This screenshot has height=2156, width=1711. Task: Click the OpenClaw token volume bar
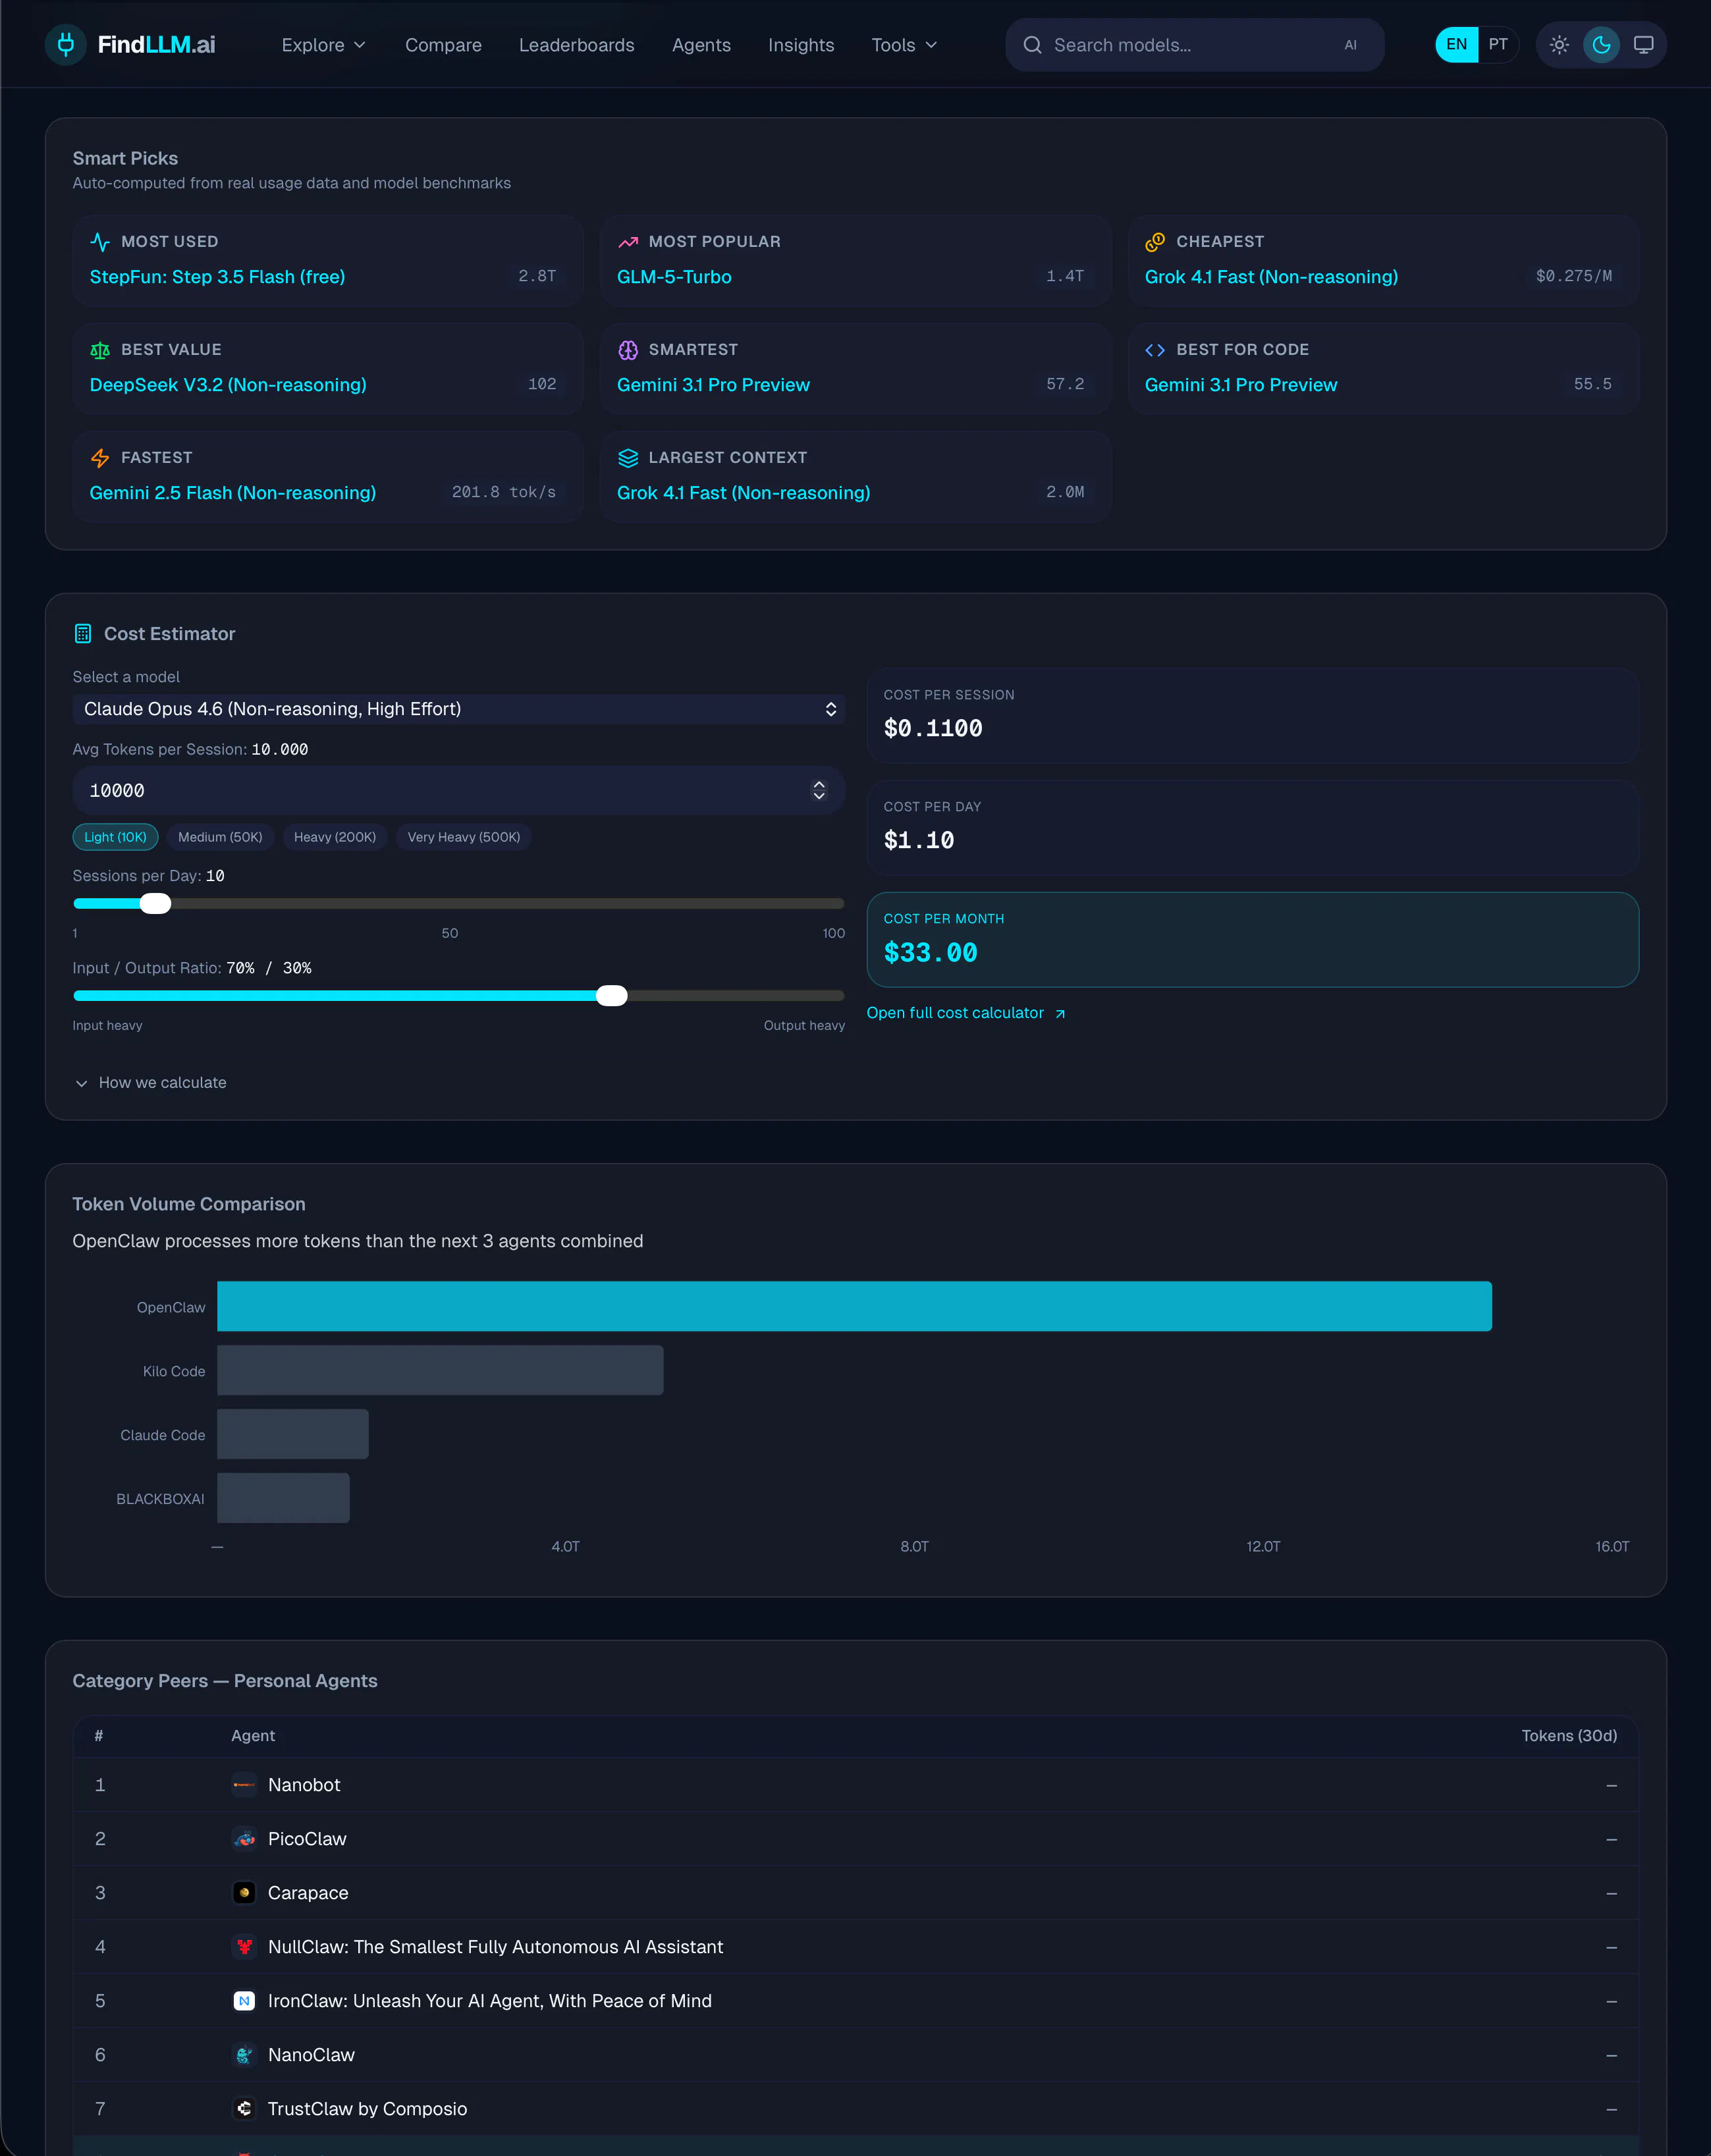(854, 1307)
